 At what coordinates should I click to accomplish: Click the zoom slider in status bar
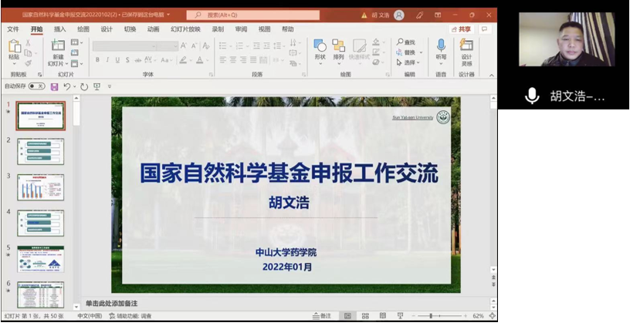point(431,316)
